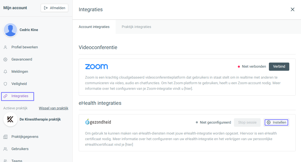
Task: Connect Zoom with the Verbind button
Action: click(279, 67)
